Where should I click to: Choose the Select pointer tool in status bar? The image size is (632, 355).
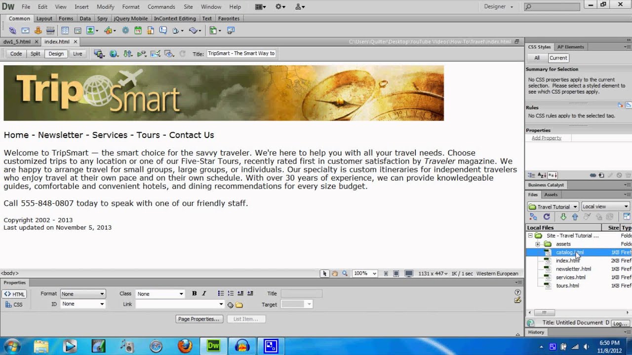pyautogui.click(x=324, y=274)
